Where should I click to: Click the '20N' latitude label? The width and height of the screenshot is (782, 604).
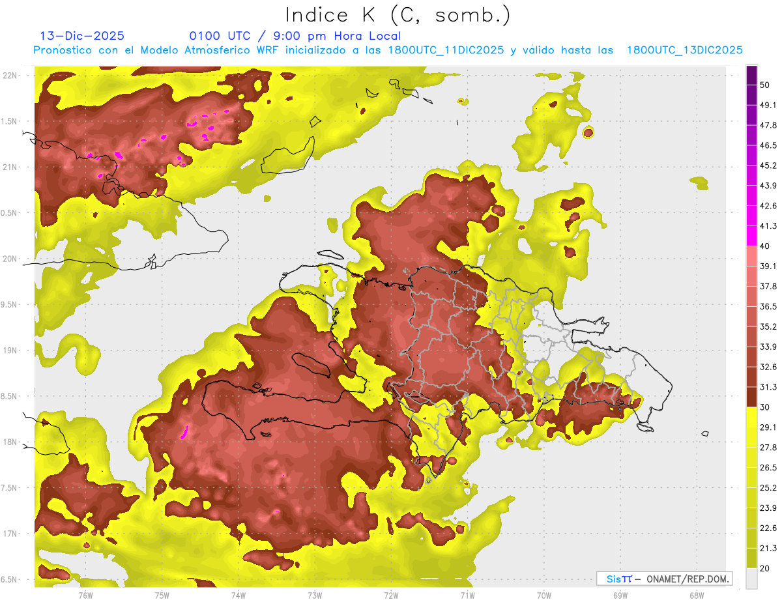(x=10, y=259)
